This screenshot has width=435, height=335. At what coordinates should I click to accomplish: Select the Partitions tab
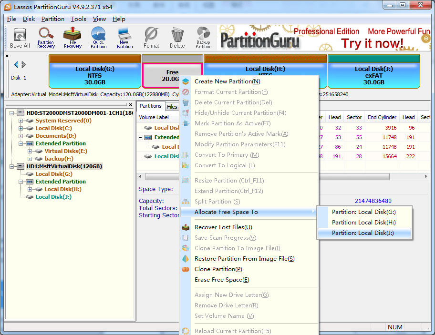(x=150, y=106)
